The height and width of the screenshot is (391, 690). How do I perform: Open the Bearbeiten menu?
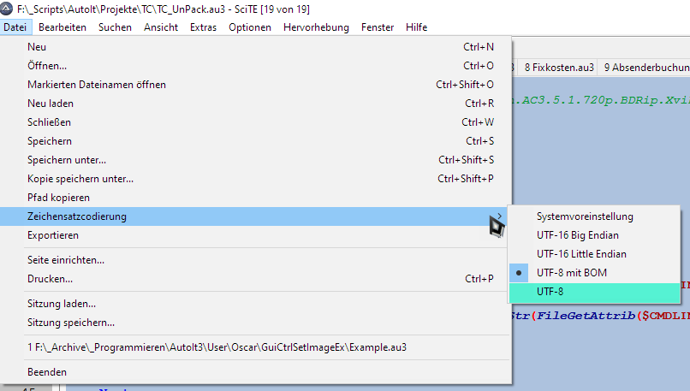click(62, 27)
